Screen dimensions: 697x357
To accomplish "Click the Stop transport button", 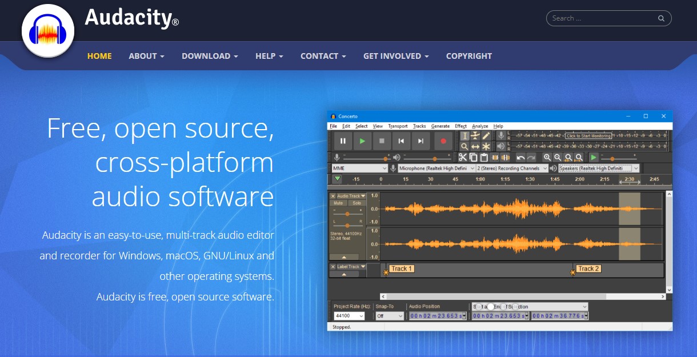I will click(382, 141).
